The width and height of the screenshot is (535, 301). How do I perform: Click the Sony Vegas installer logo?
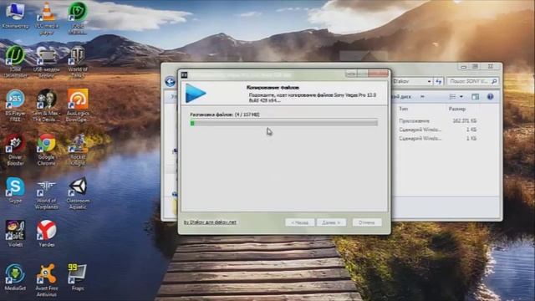pyautogui.click(x=196, y=93)
